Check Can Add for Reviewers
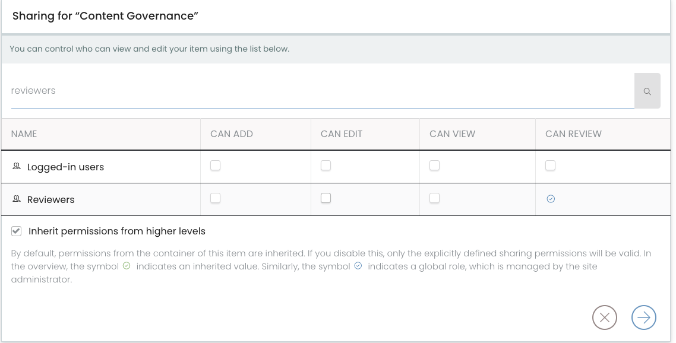This screenshot has width=676, height=343. pos(215,198)
